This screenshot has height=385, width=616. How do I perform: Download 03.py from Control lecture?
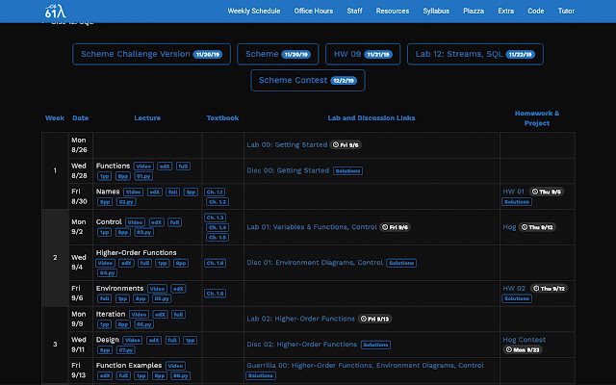pyautogui.click(x=143, y=233)
